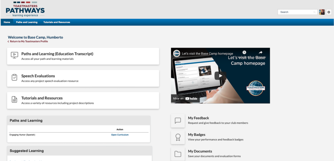The image size is (334, 161).
Task: Click 'Access any project speech evaluation resource' text
Action: [50, 81]
